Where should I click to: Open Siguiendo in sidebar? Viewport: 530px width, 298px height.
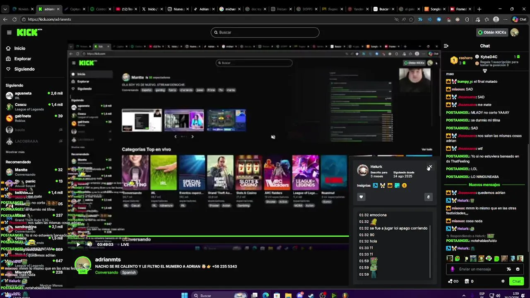click(24, 69)
